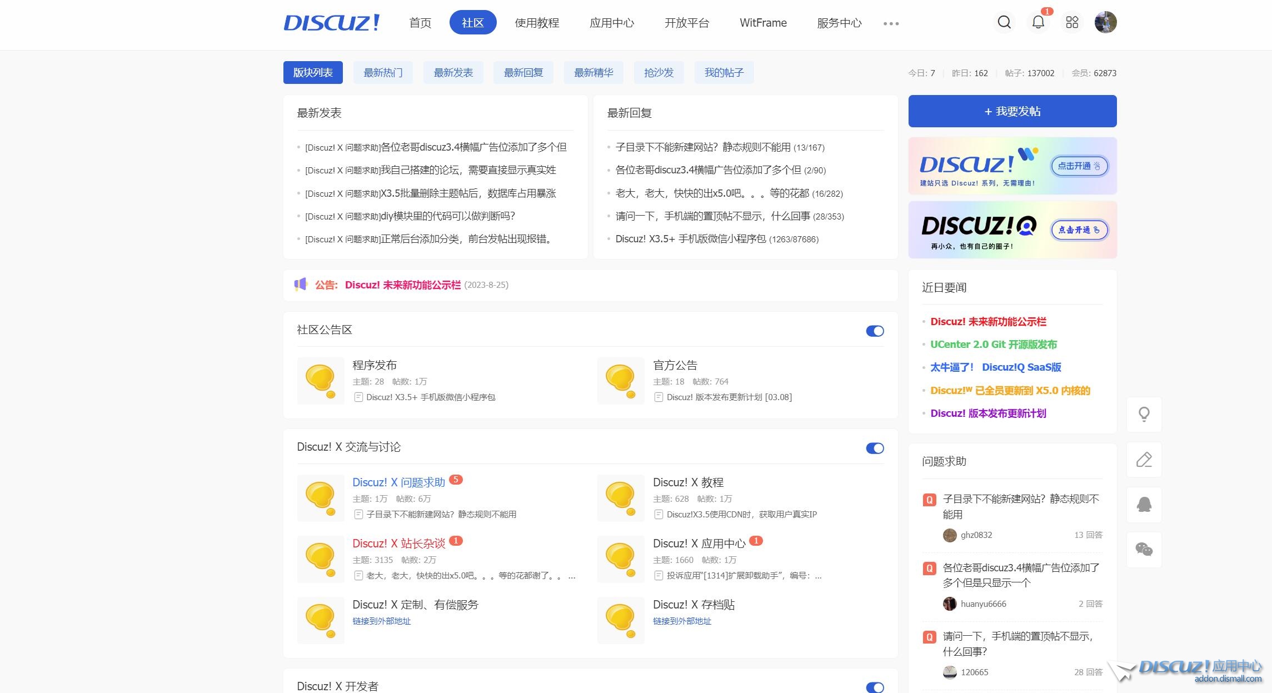The width and height of the screenshot is (1272, 693).
Task: Open Discuz!W 已全员更新到 X5.0 内核的 link
Action: coord(1010,391)
